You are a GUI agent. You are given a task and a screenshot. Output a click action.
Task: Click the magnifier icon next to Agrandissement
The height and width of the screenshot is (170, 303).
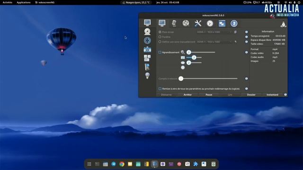pyautogui.click(x=183, y=52)
